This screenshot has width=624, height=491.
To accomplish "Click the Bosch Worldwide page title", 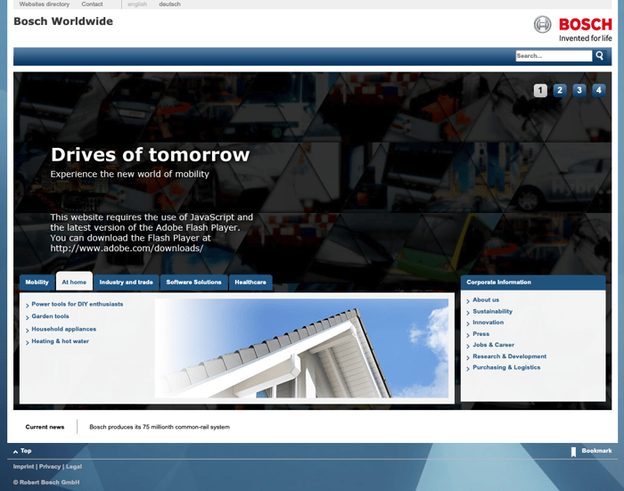I will 63,21.
